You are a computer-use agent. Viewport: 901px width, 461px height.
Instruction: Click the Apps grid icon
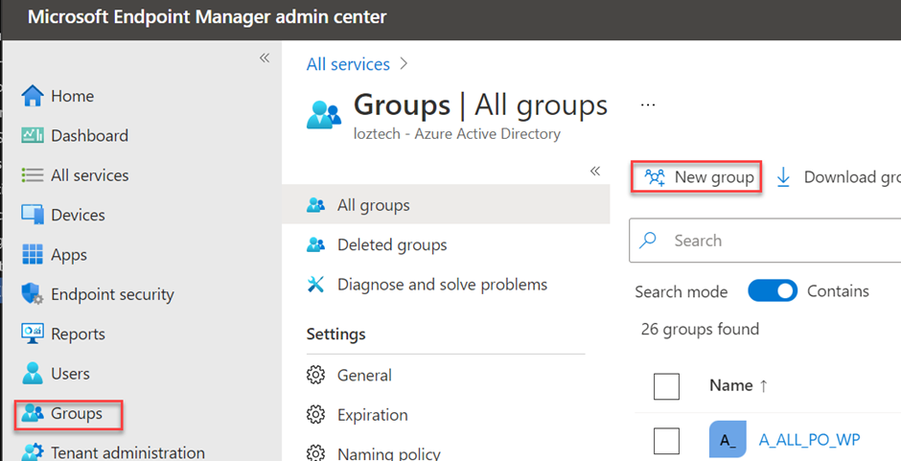(33, 254)
